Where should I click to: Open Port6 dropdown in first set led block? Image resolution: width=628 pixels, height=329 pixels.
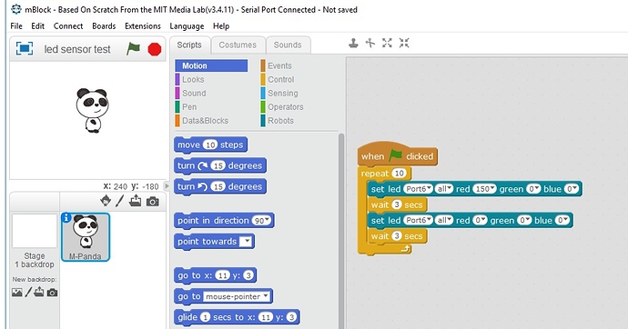418,189
